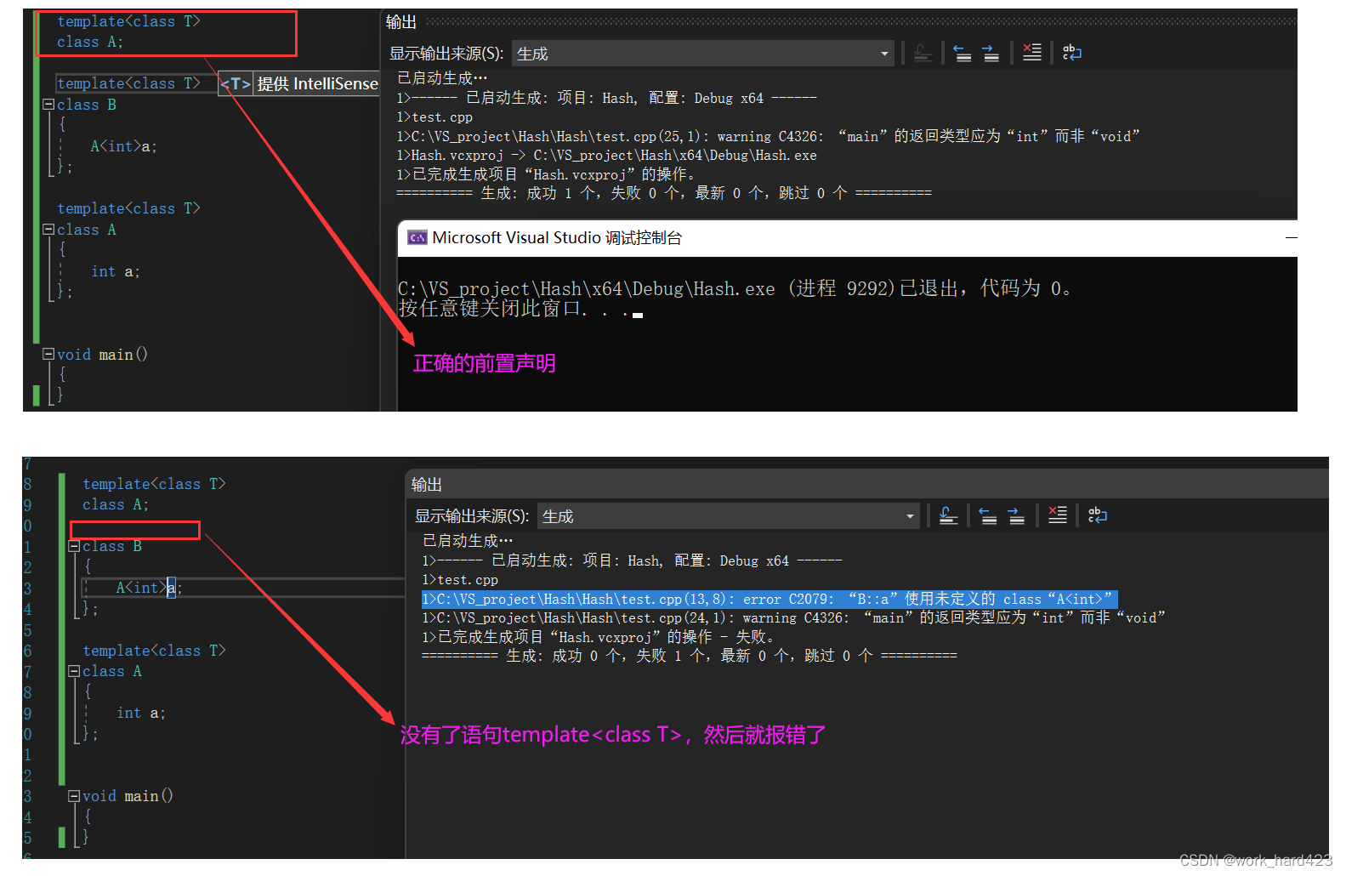
Task: Click 'class A;' in the editor with line numbers
Action: [116, 504]
